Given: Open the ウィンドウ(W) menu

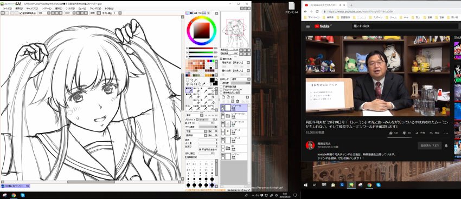Looking at the screenshot, I should coord(95,9).
